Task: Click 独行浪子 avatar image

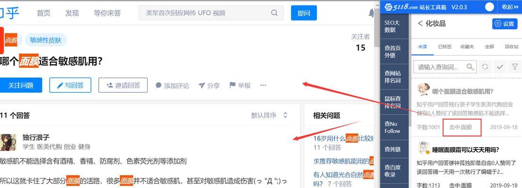Action: 8,142
